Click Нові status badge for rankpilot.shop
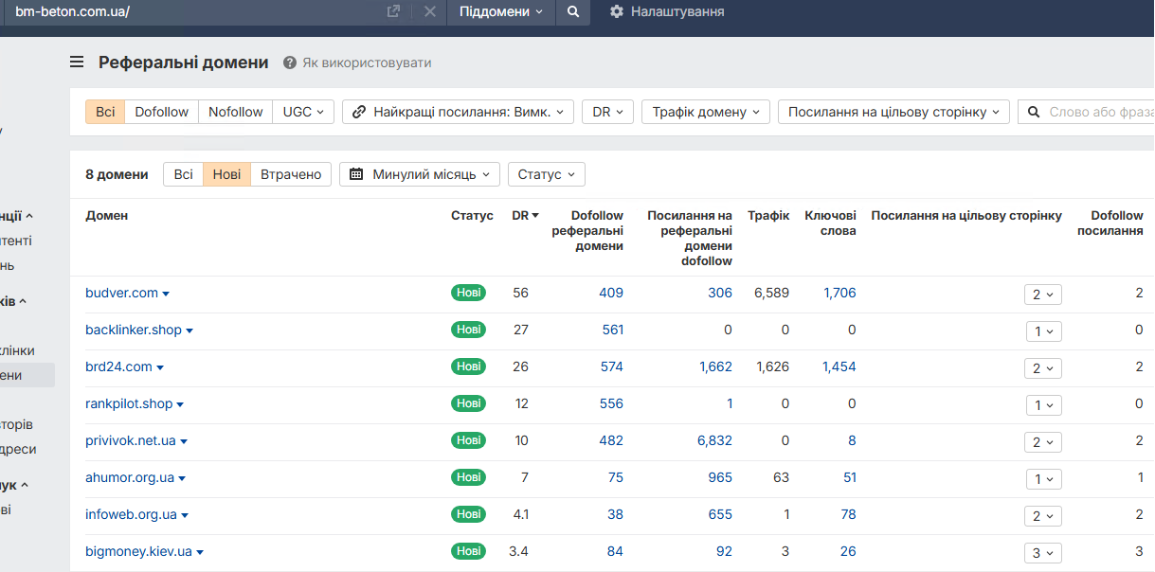Image resolution: width=1155 pixels, height=572 pixels. point(468,403)
